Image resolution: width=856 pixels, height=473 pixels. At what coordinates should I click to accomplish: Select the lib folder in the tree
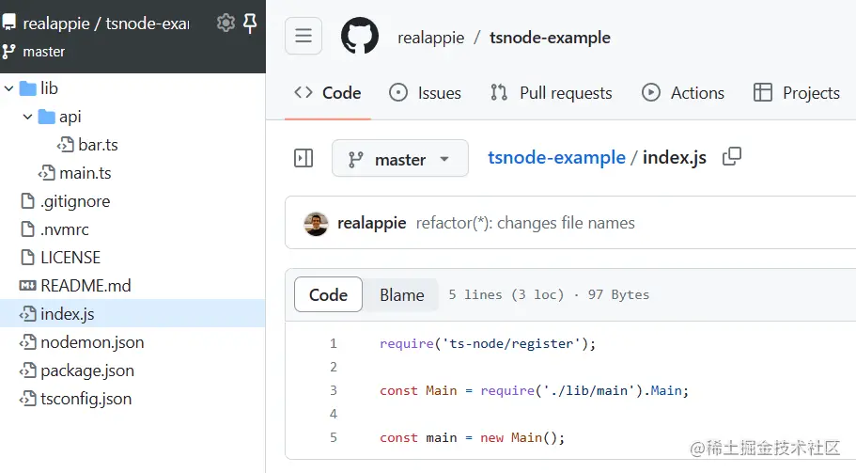tap(39, 88)
